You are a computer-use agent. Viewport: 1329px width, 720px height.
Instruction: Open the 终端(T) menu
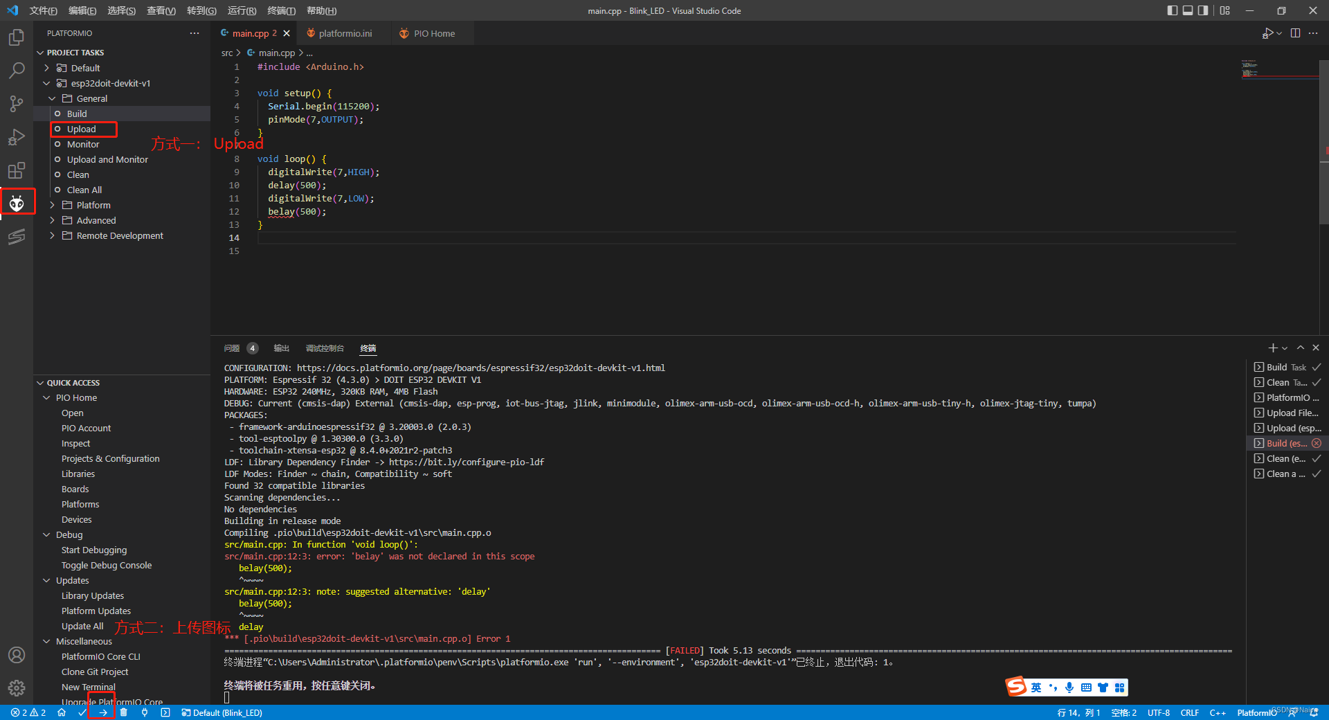click(282, 10)
